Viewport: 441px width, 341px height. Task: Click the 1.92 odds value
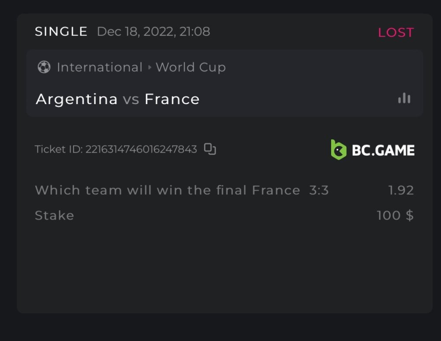401,190
